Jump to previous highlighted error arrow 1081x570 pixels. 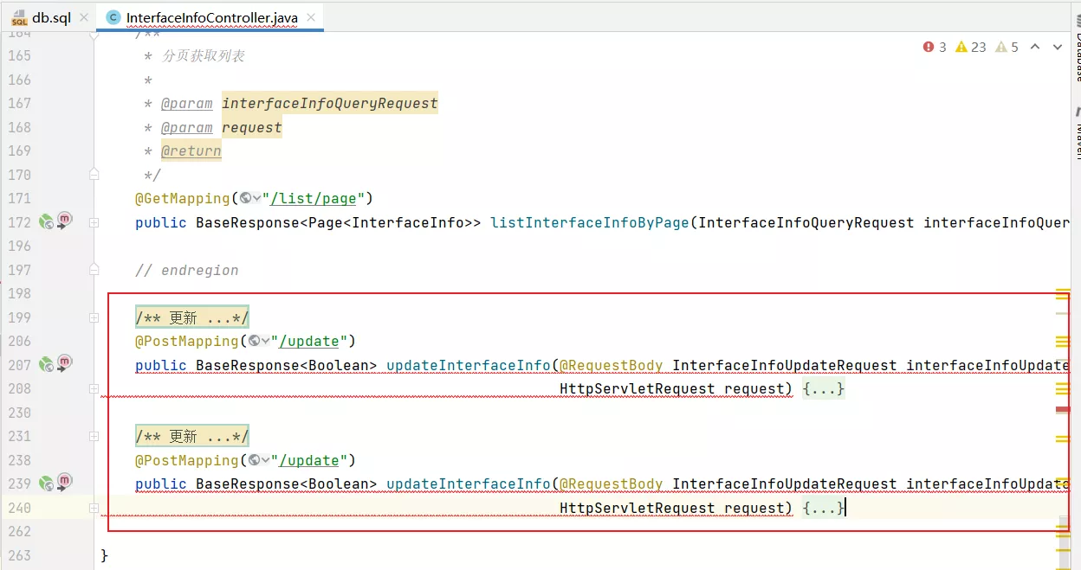pos(1034,48)
